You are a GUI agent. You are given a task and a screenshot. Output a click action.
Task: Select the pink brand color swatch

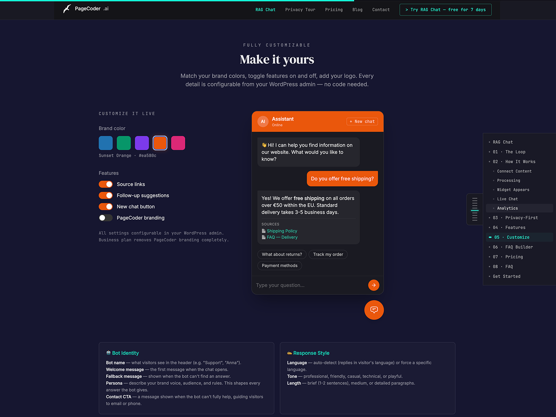(x=178, y=143)
